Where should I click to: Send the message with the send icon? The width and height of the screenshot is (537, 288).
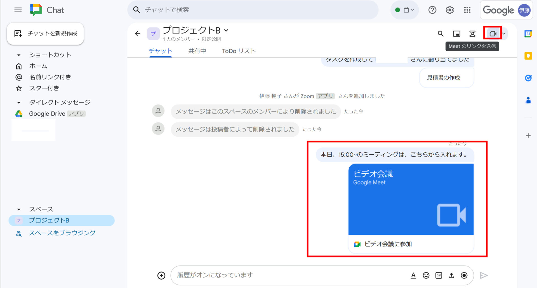pyautogui.click(x=484, y=275)
